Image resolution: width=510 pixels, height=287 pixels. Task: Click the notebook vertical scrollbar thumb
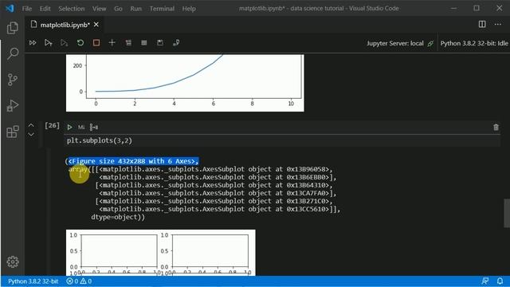pyautogui.click(x=507, y=213)
